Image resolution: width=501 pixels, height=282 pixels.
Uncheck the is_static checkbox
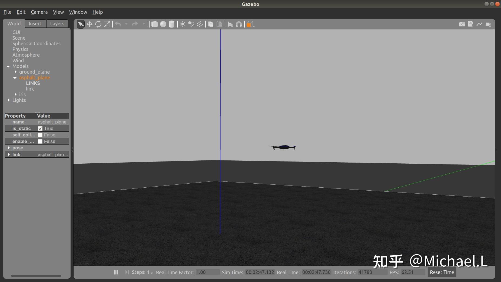[x=40, y=128]
